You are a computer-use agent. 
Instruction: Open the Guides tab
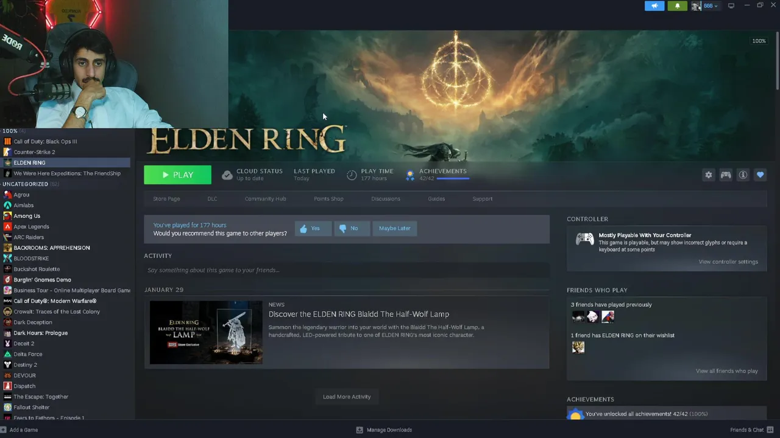(x=436, y=199)
